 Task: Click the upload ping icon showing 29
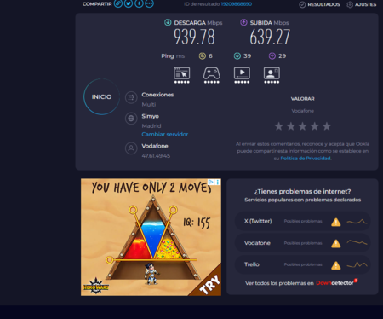272,56
